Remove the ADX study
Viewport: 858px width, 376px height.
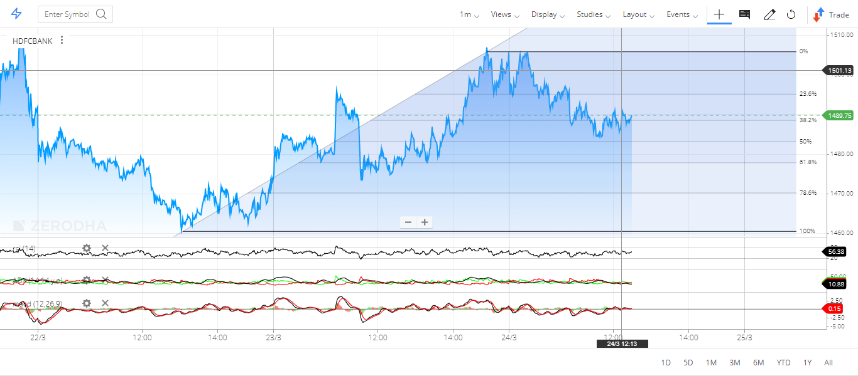(105, 279)
